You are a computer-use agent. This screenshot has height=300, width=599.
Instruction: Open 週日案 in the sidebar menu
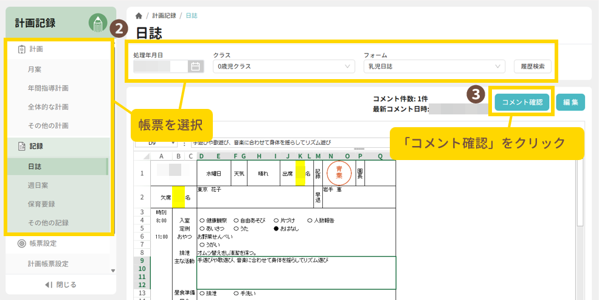pyautogui.click(x=38, y=184)
